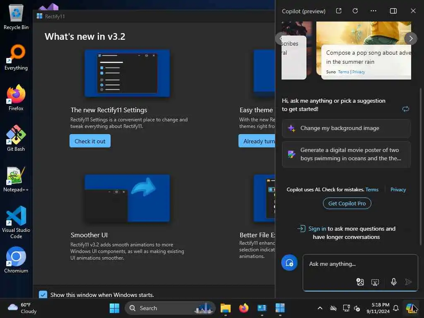Click Smoother UI preview image
The image size is (424, 318).
click(x=127, y=198)
